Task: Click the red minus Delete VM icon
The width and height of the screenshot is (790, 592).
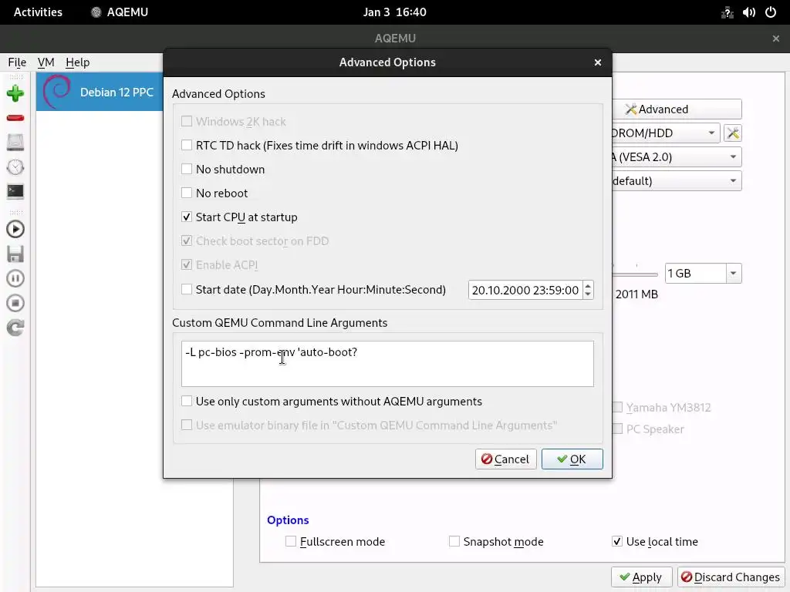Action: (x=15, y=118)
